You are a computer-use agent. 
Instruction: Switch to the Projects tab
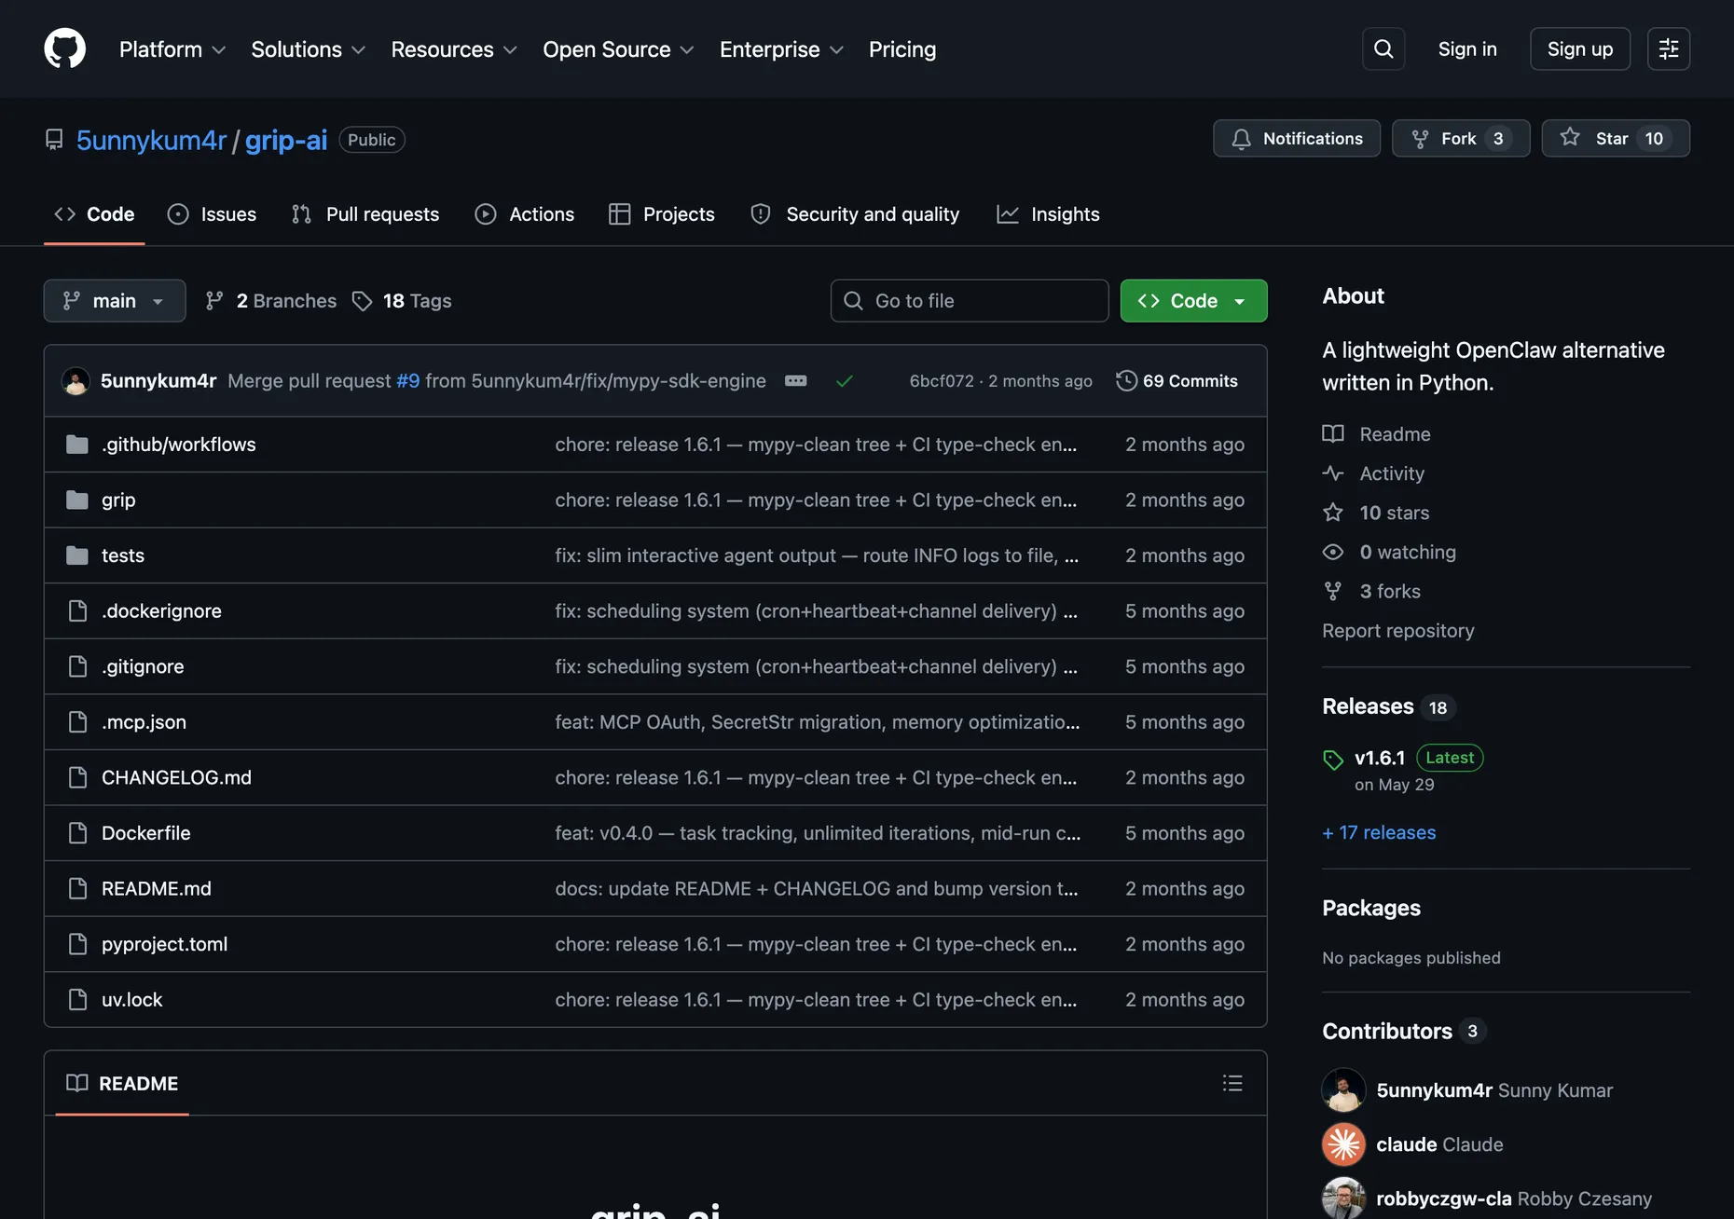tap(662, 214)
